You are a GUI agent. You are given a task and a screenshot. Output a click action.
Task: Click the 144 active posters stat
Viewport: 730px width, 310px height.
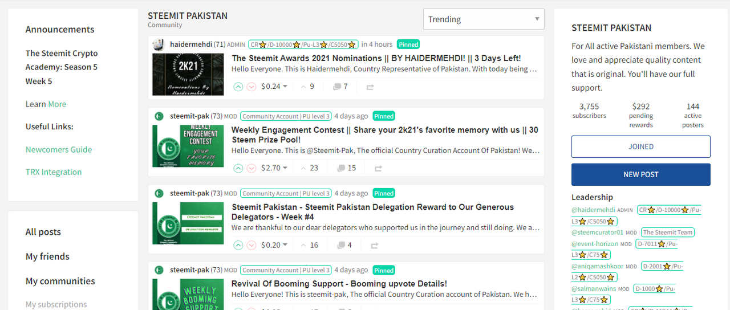[693, 115]
